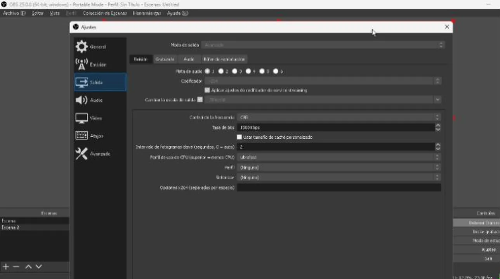500x279 pixels.
Task: Switch to 'Búfer de reproducción' tab
Action: click(x=224, y=59)
